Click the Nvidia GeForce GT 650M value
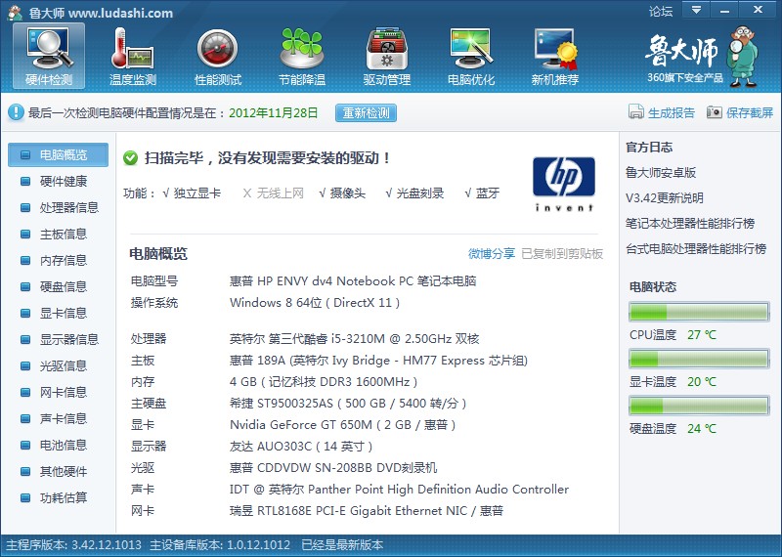This screenshot has width=782, height=557. click(x=343, y=425)
